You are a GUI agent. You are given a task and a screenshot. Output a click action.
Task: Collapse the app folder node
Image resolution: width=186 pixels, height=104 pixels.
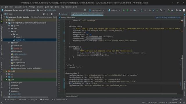(x=9, y=31)
